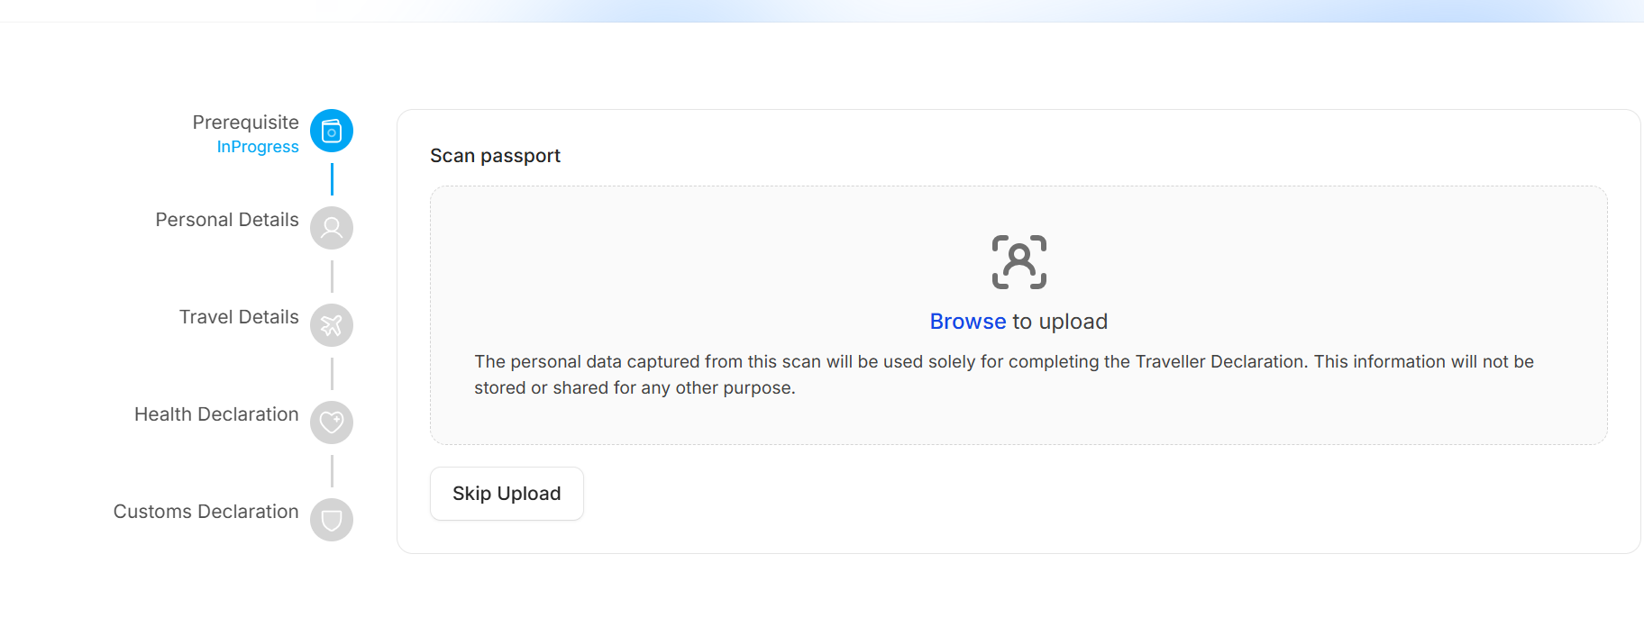This screenshot has width=1644, height=627.
Task: Go to the Personal Details step label
Action: tap(227, 220)
